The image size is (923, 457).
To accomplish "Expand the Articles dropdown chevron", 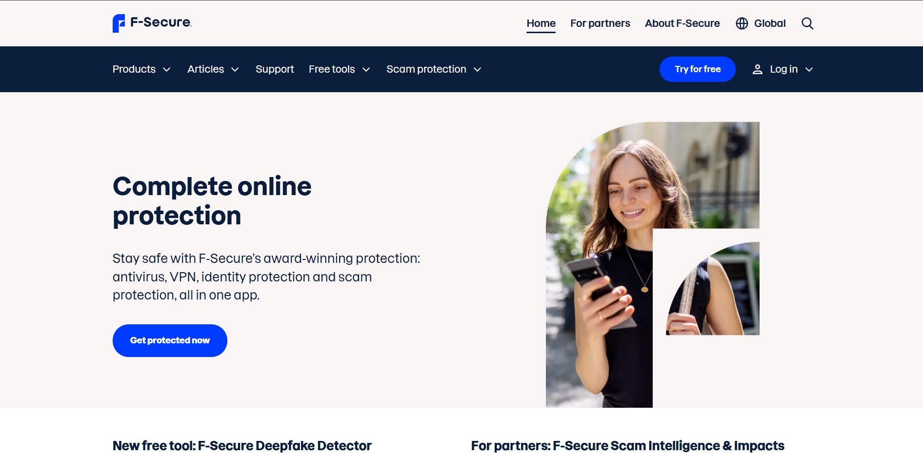I will tap(235, 70).
